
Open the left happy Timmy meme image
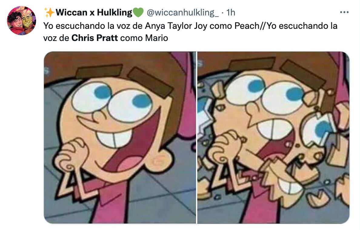[120, 137]
